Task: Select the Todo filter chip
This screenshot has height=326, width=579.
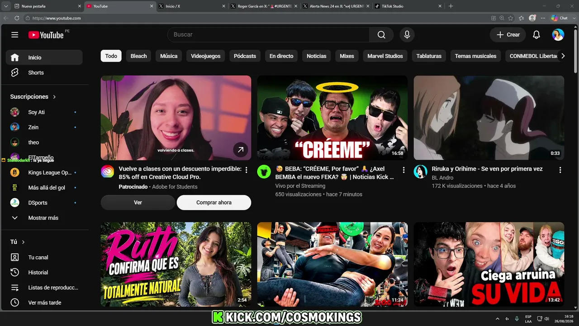Action: (x=111, y=56)
